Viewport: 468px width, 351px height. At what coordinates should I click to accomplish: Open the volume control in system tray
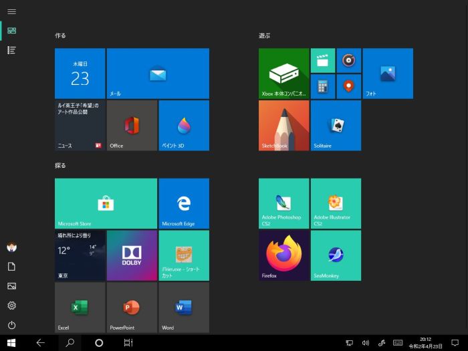[366, 342]
